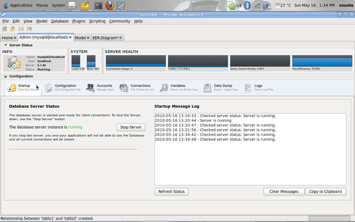Viewport: 355px width, 222px height.
Task: Open the Places menu in top panel
Action: (x=42, y=5)
